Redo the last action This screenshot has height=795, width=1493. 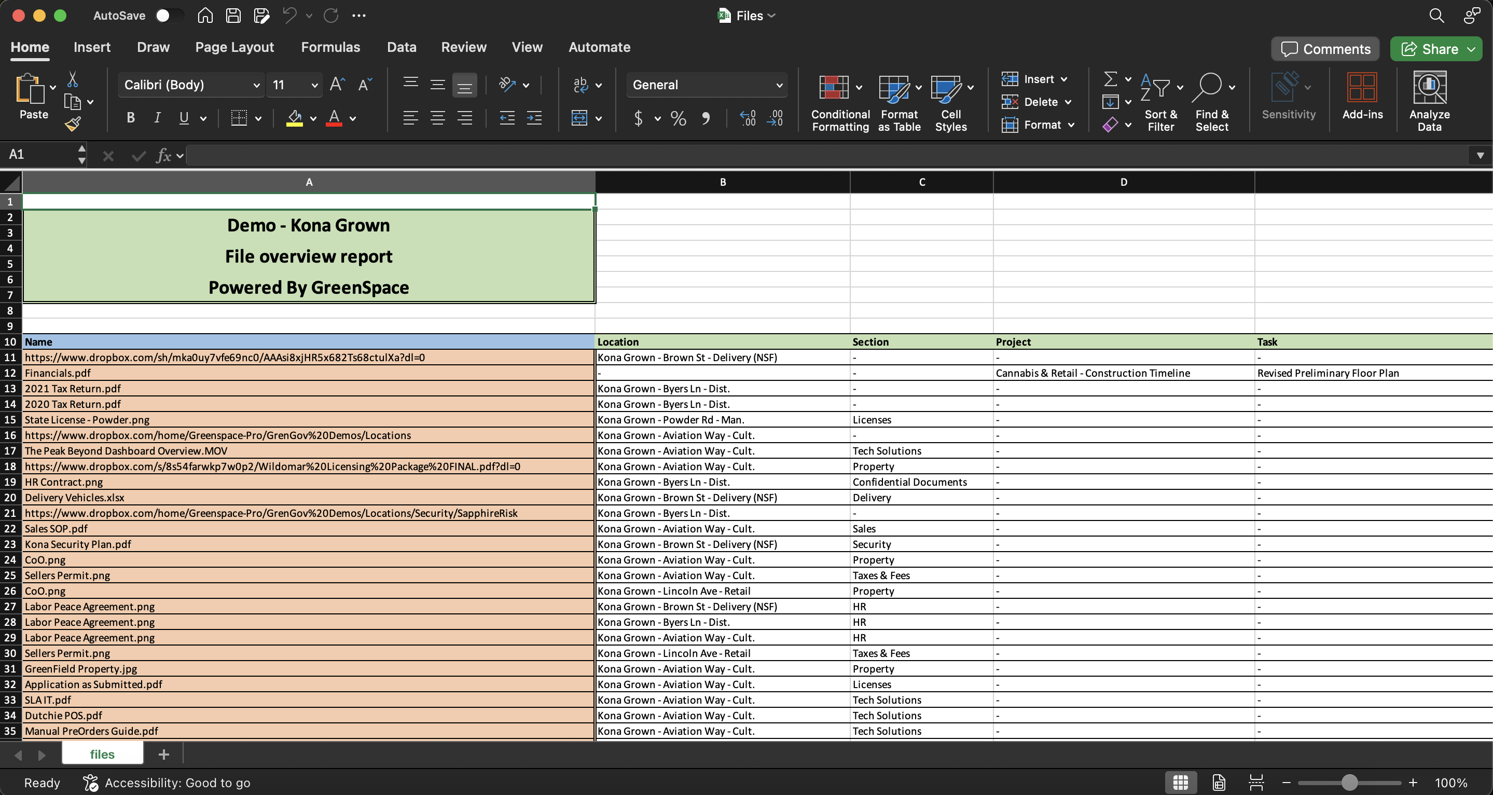coord(331,16)
